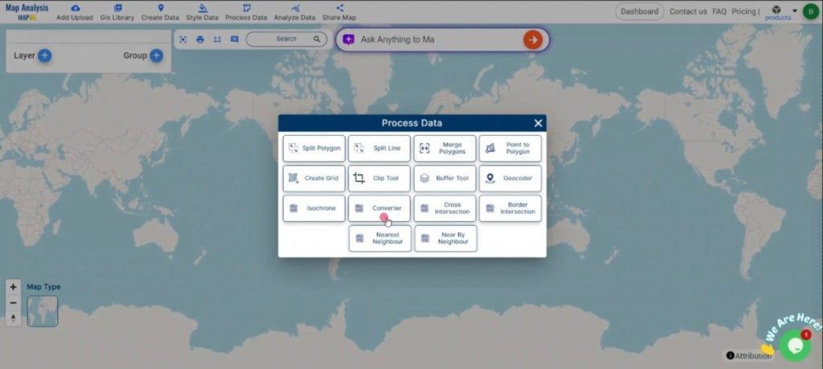
Task: Add a new group with plus icon
Action: coord(156,55)
